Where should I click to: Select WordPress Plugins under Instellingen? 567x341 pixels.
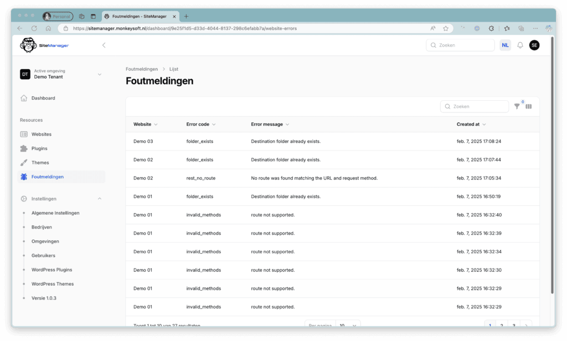(52, 270)
